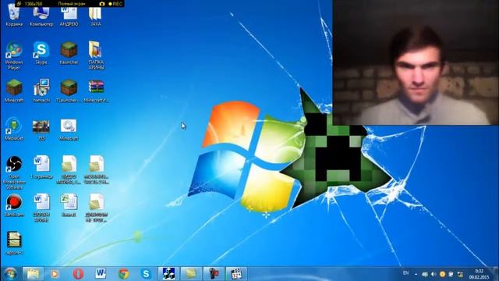499x281 pixels.
Task: Expand the hidden tray icons arrow
Action: [416, 274]
